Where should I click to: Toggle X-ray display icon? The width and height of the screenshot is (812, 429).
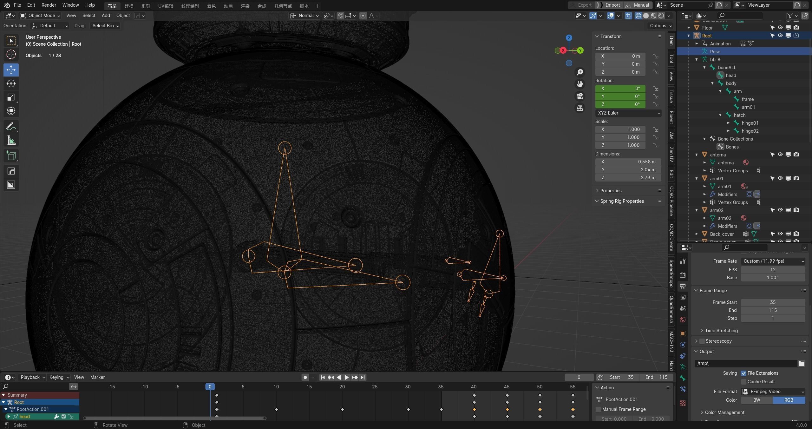coord(628,16)
